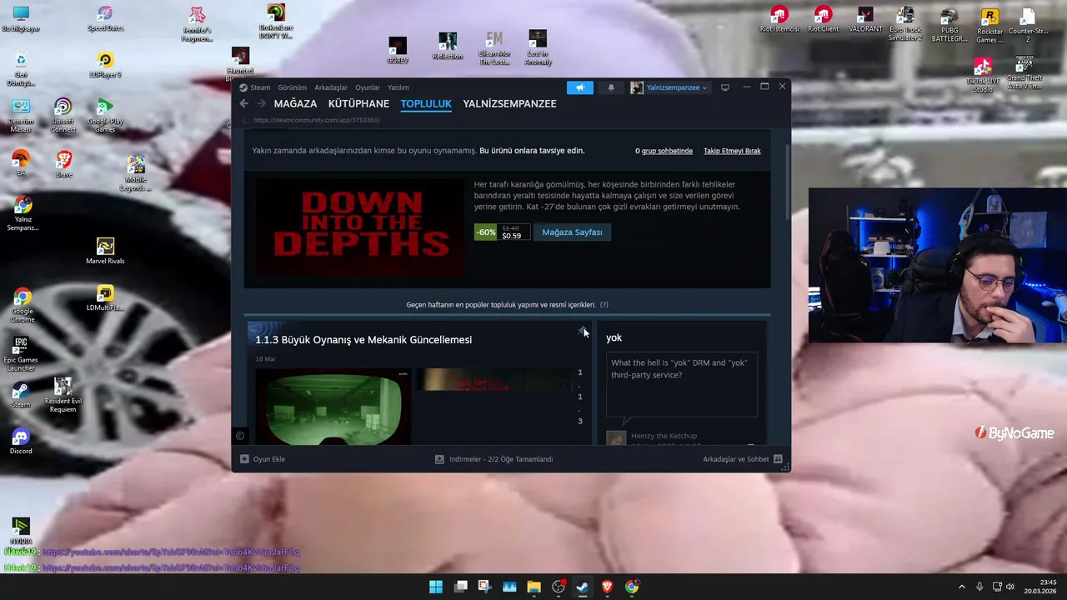Click the steamcommunity.com URL text
The width and height of the screenshot is (1067, 600).
tap(317, 120)
